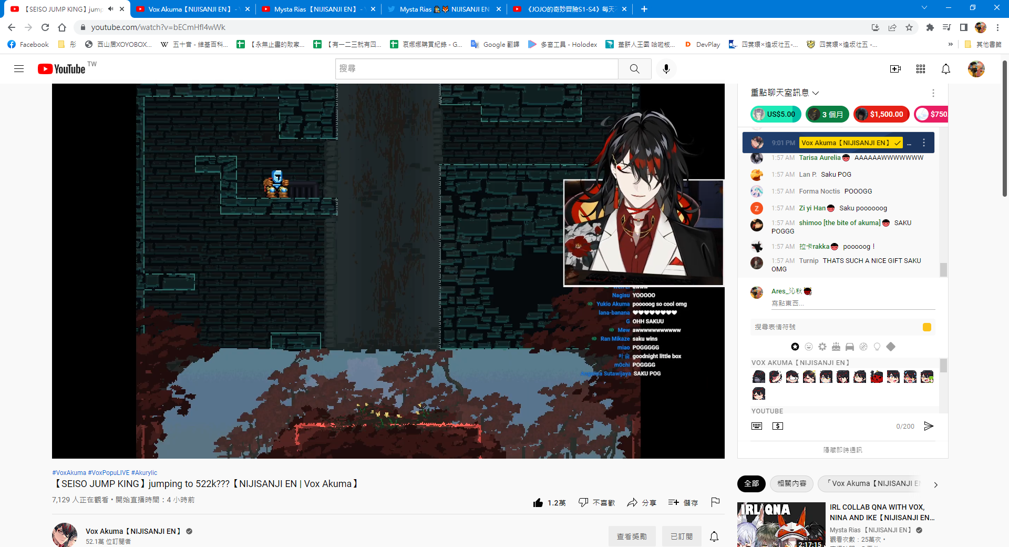Dislike the video with 不喜歡
This screenshot has height=547, width=1009.
596,503
